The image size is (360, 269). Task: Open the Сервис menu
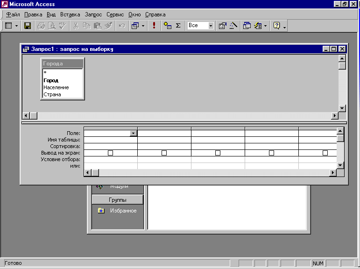[x=115, y=14]
